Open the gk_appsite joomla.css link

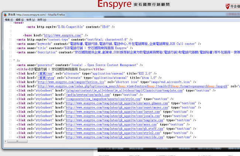click(113, 116)
